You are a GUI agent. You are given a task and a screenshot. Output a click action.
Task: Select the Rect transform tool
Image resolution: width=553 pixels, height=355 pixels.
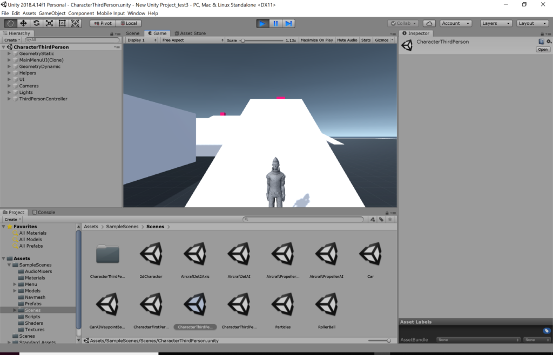click(x=62, y=23)
